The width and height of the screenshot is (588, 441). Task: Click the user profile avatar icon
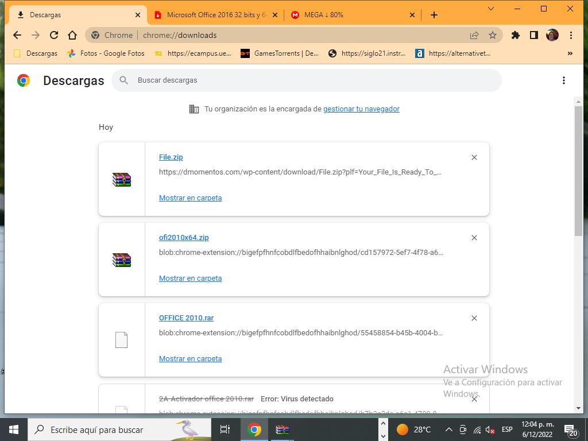pos(552,35)
